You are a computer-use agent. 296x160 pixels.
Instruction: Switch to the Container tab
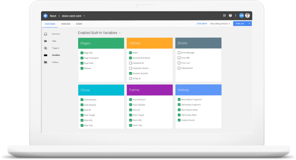[50, 24]
